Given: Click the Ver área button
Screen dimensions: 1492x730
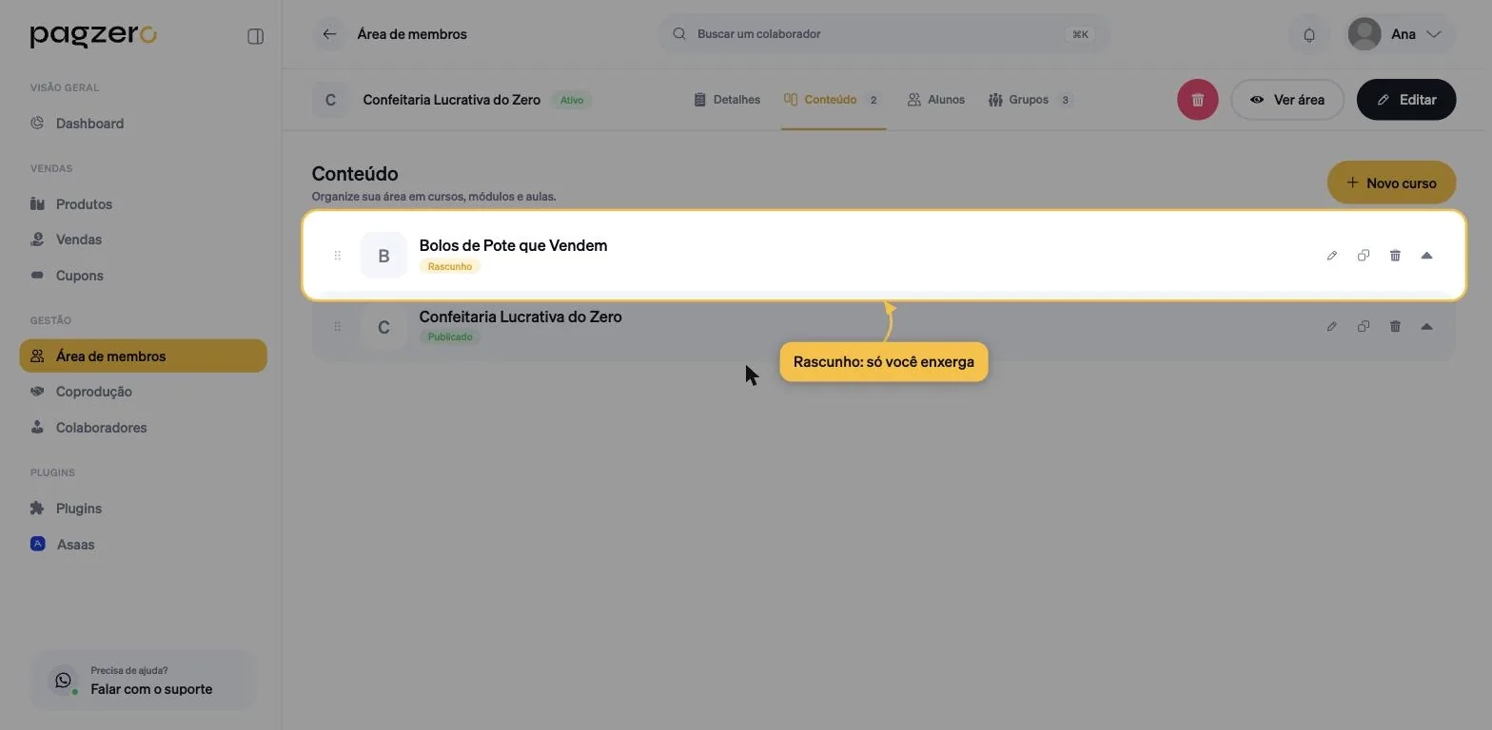Looking at the screenshot, I should pyautogui.click(x=1286, y=100).
